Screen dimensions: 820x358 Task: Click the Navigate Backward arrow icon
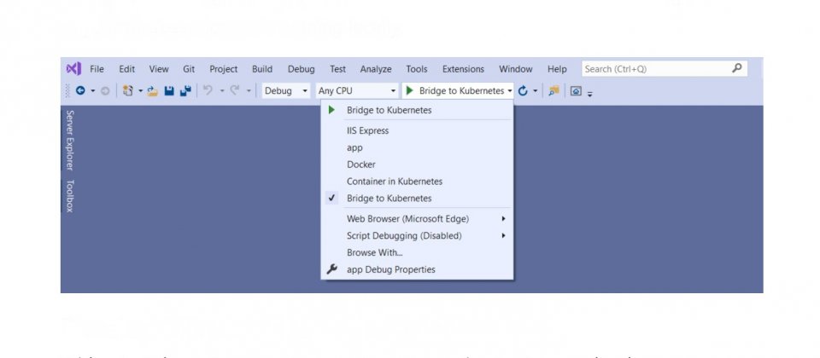(80, 90)
